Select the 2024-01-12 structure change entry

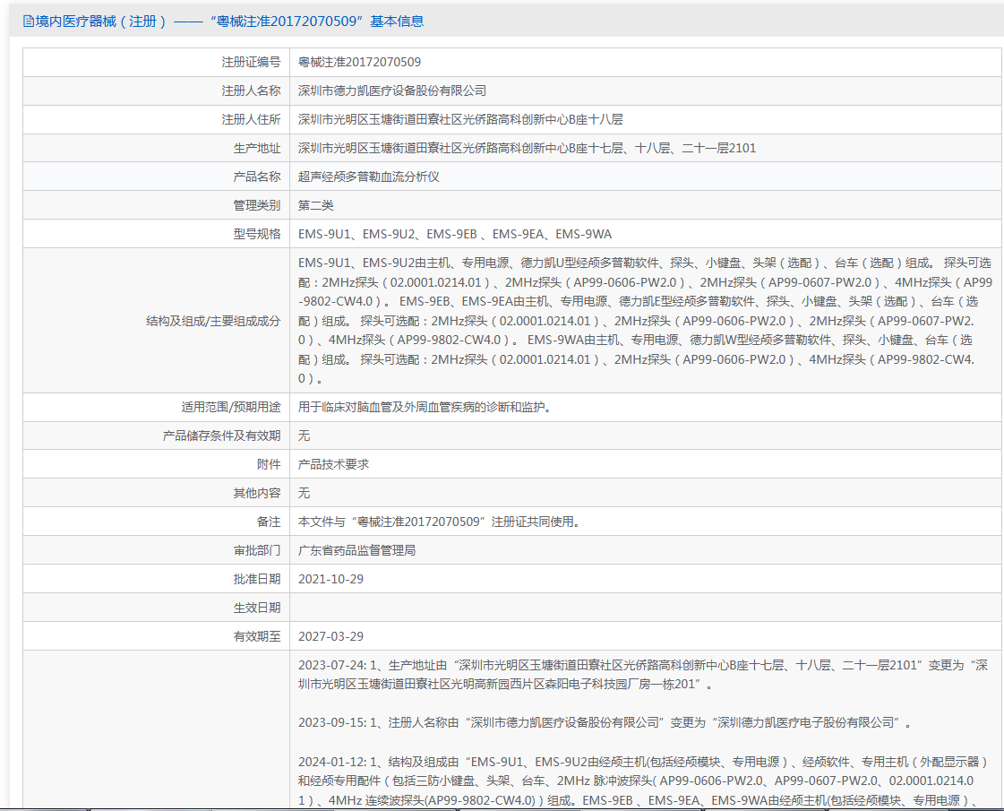[643, 781]
